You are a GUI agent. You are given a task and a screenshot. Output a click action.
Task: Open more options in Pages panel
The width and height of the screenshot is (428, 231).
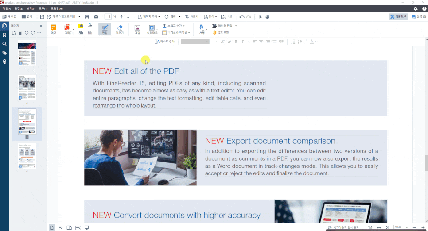click(x=39, y=33)
